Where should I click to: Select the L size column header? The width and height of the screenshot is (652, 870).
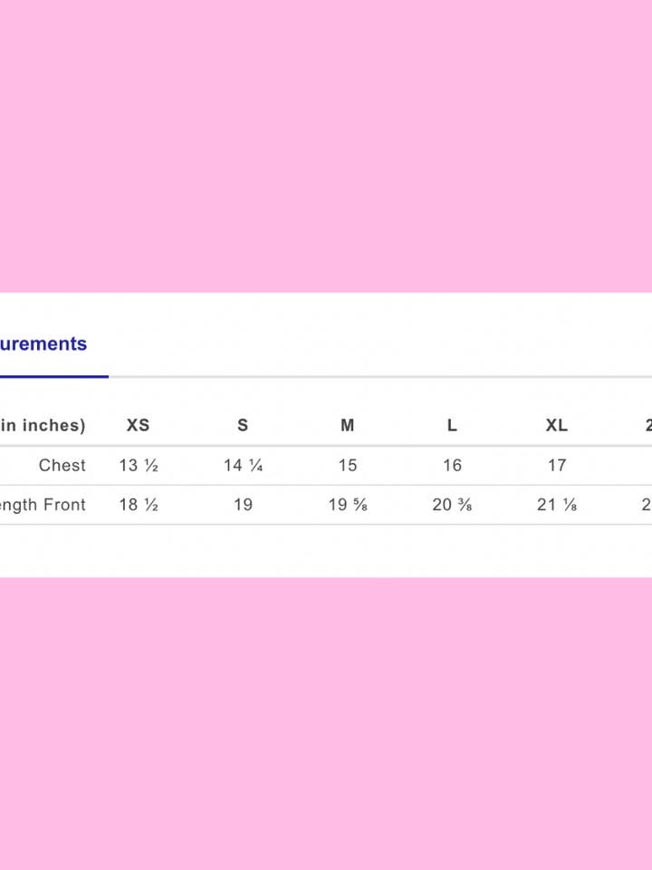[x=452, y=425]
